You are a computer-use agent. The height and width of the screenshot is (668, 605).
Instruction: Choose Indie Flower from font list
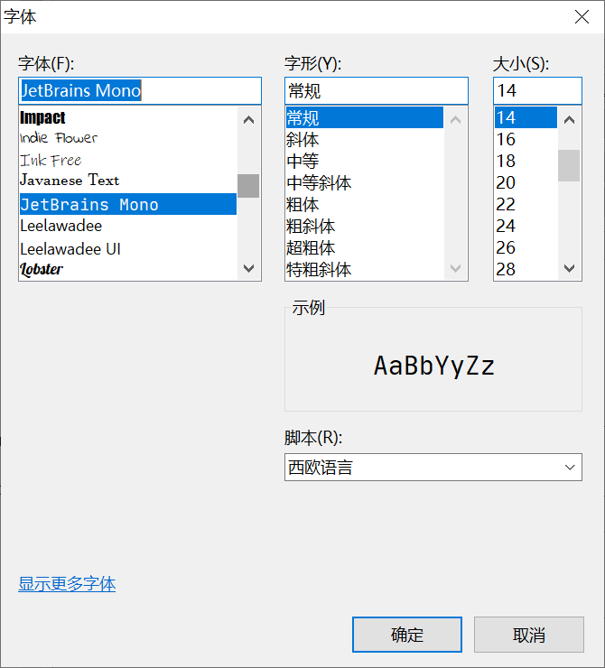[x=59, y=138]
